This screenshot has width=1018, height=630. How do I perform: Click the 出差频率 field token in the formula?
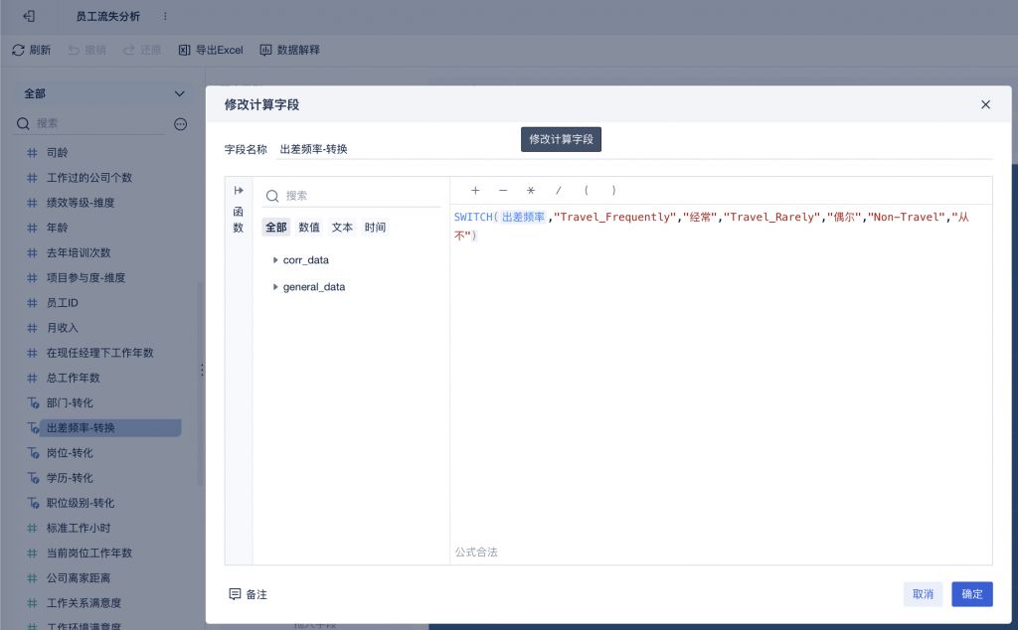tap(523, 217)
